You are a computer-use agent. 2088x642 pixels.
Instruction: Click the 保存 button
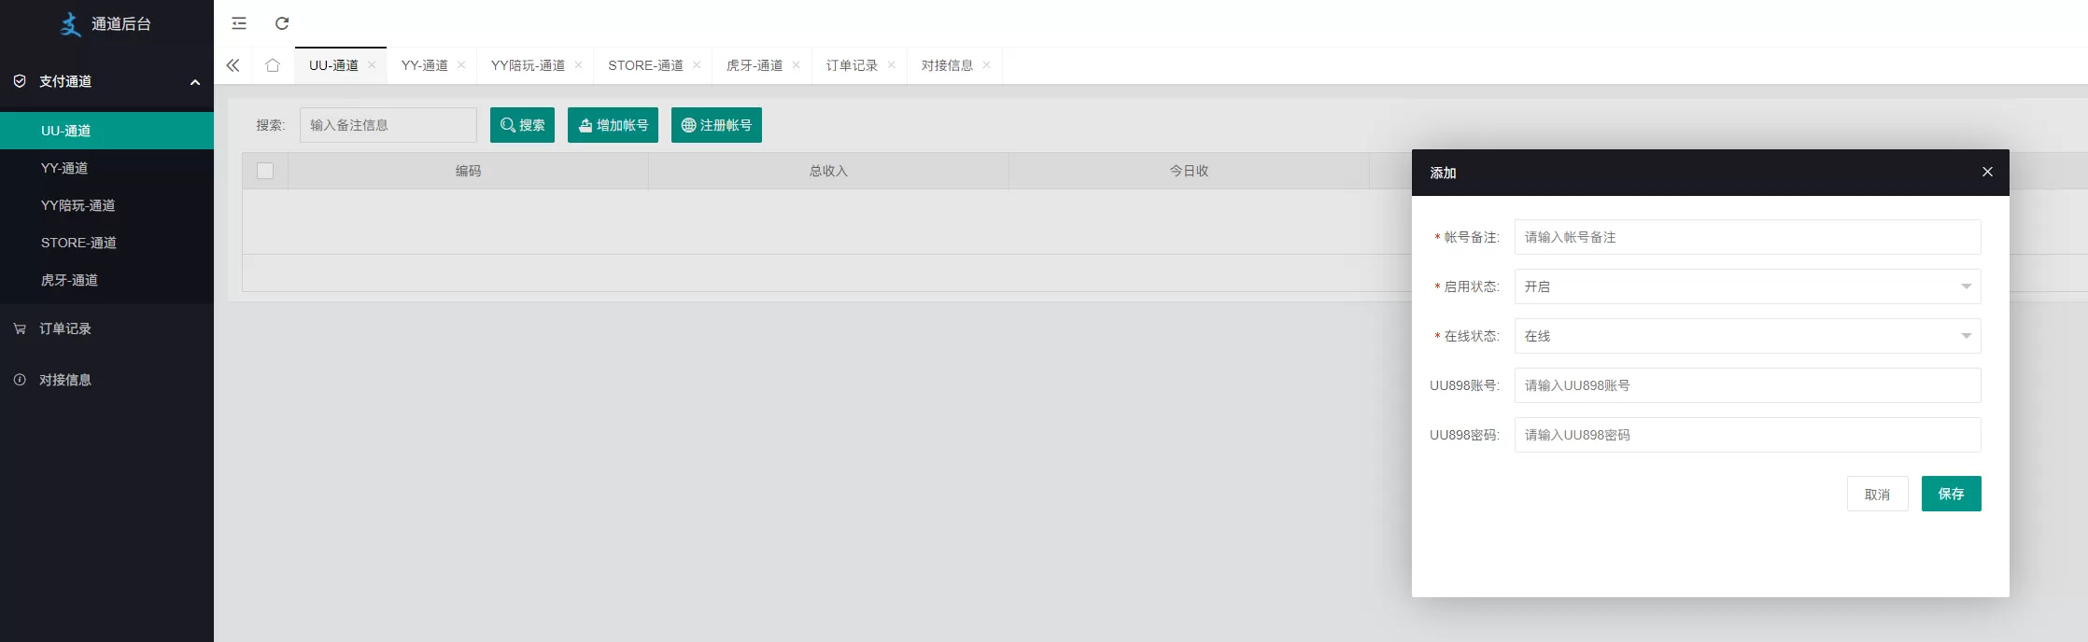pyautogui.click(x=1951, y=494)
